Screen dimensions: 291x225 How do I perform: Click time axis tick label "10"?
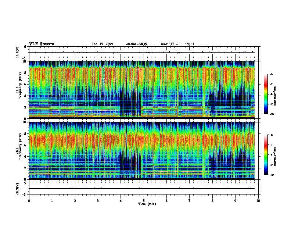(258, 201)
